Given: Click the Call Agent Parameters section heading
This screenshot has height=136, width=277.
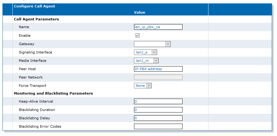Looking at the screenshot, I should 36,19.
